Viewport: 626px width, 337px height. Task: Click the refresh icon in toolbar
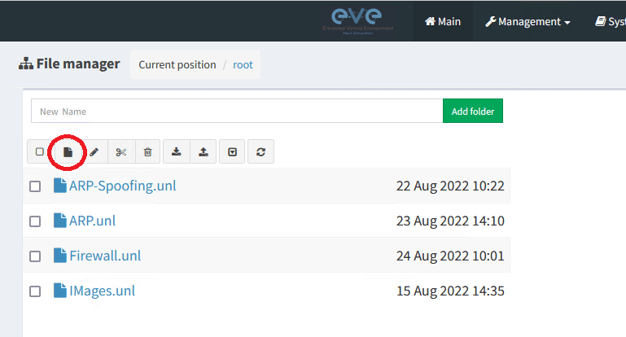260,151
